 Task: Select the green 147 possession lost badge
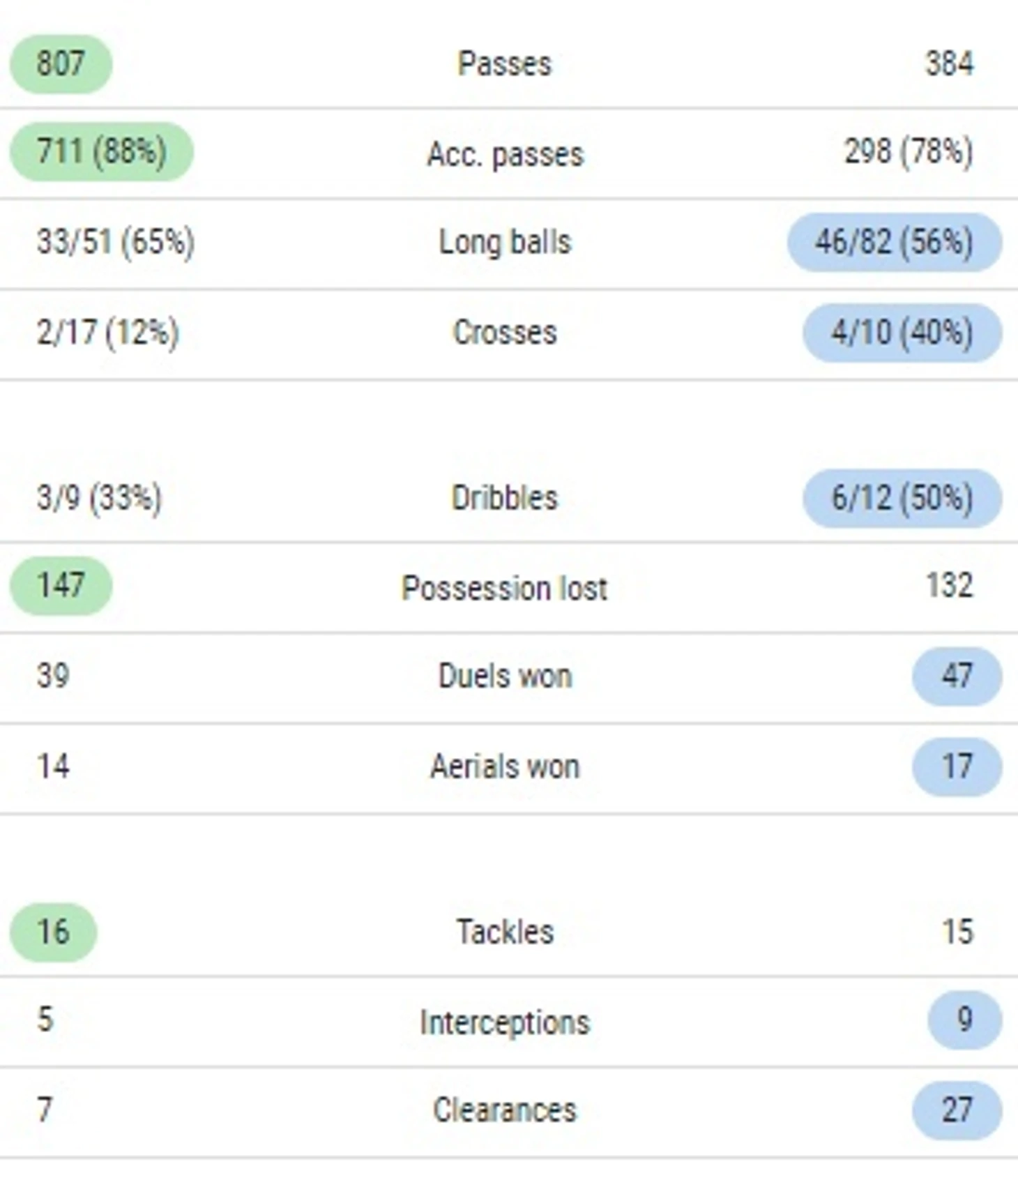tap(61, 586)
